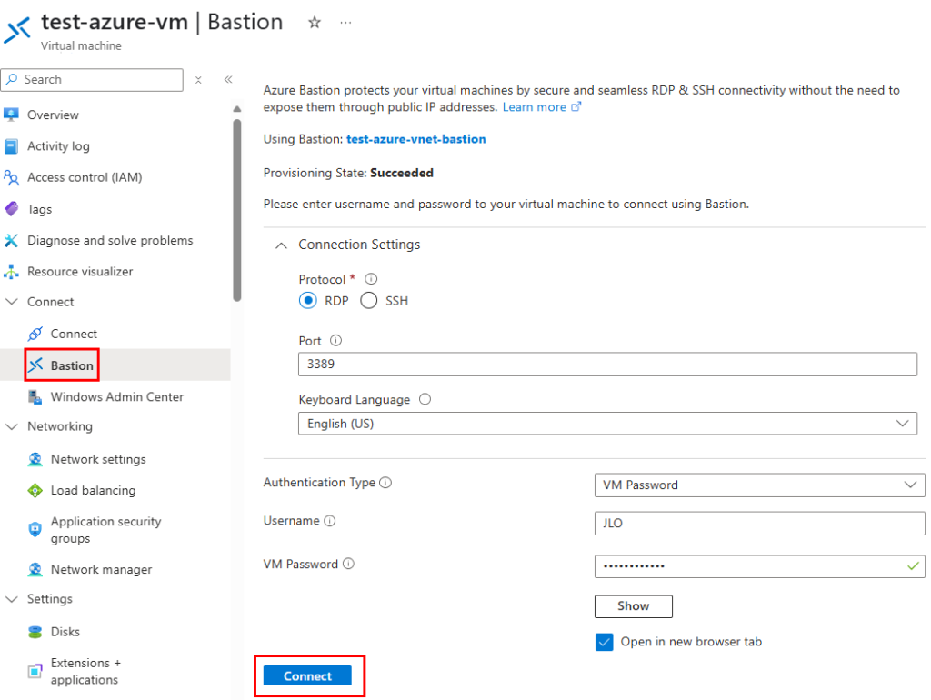Open the Overview menu item
Image resolution: width=931 pixels, height=700 pixels.
point(53,115)
